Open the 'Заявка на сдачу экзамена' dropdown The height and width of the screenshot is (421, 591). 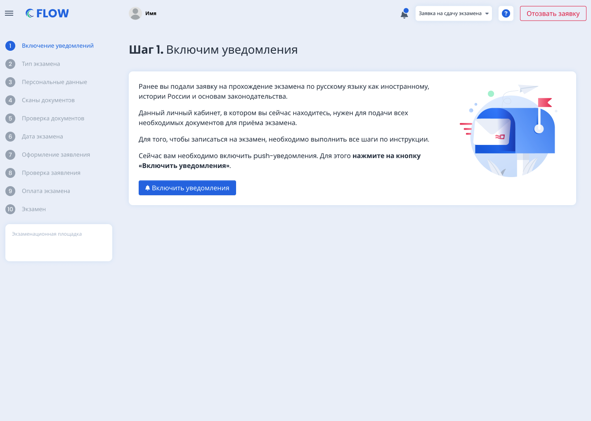point(450,14)
